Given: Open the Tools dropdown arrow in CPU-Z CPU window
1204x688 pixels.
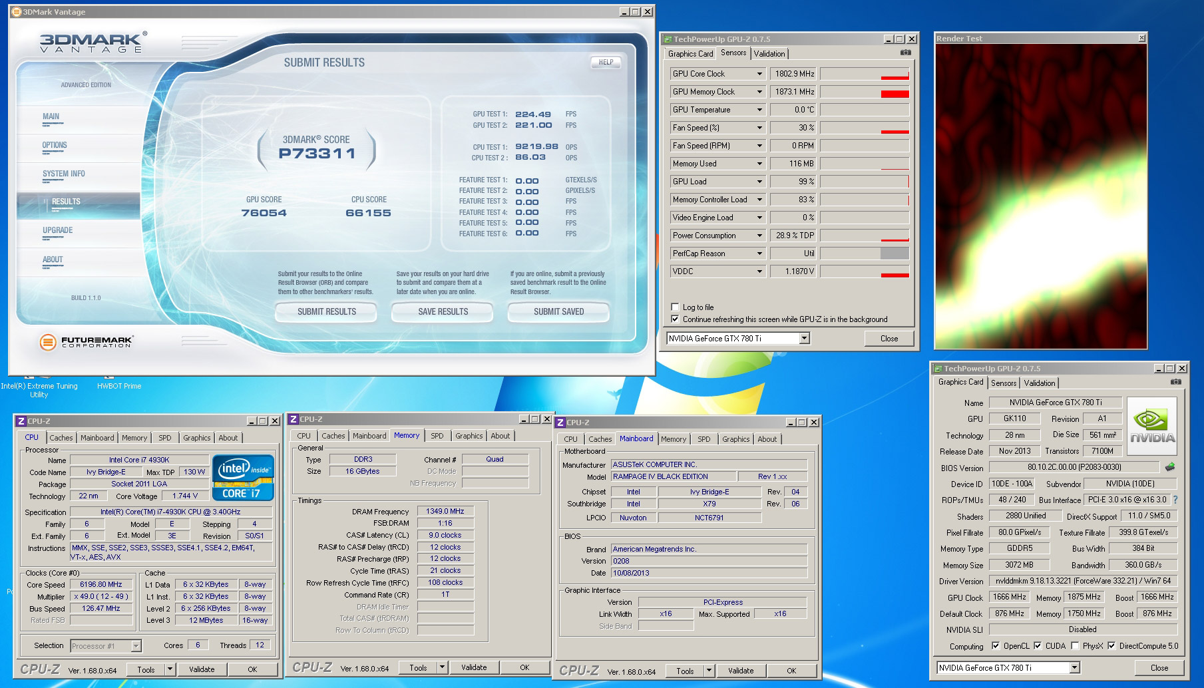Looking at the screenshot, I should [170, 669].
